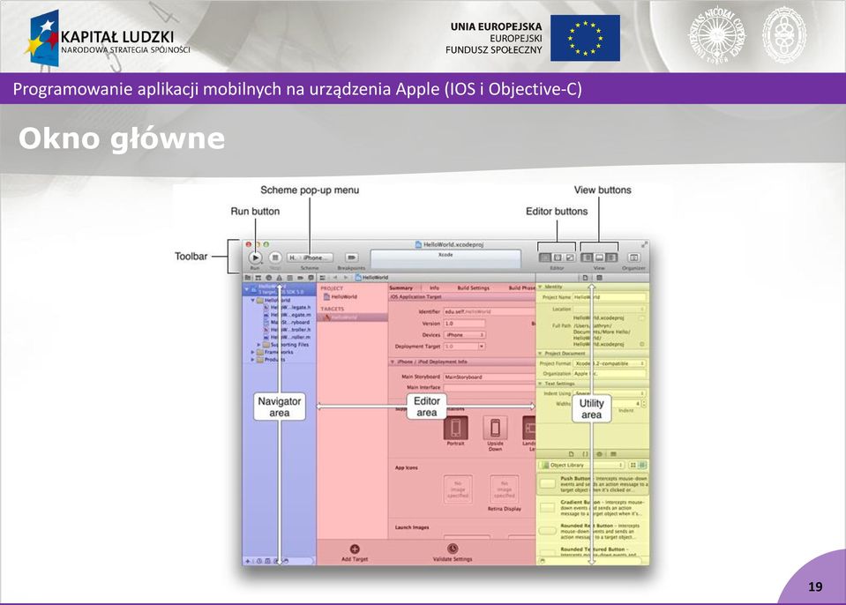This screenshot has width=846, height=605.
Task: Select the Breakpoint navigator icon
Action: pyautogui.click(x=301, y=278)
